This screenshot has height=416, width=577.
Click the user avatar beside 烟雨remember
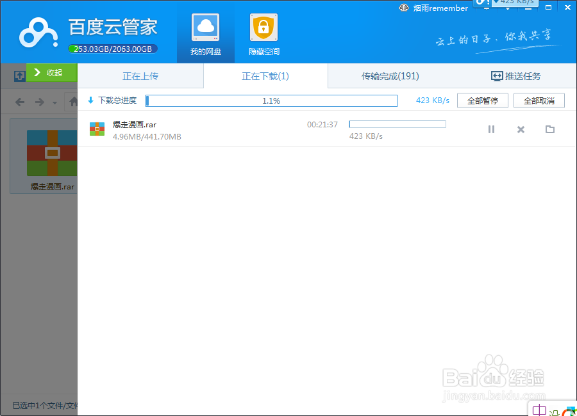404,8
